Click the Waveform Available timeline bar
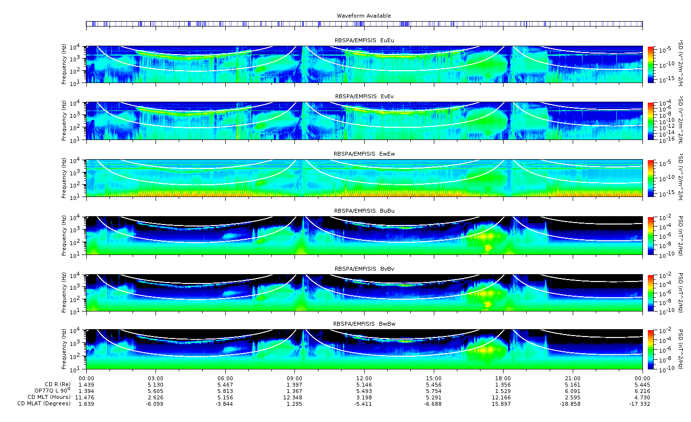The height and width of the screenshot is (422, 691). coord(364,24)
